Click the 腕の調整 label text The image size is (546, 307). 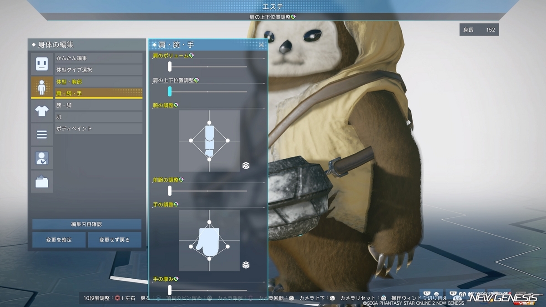point(163,105)
